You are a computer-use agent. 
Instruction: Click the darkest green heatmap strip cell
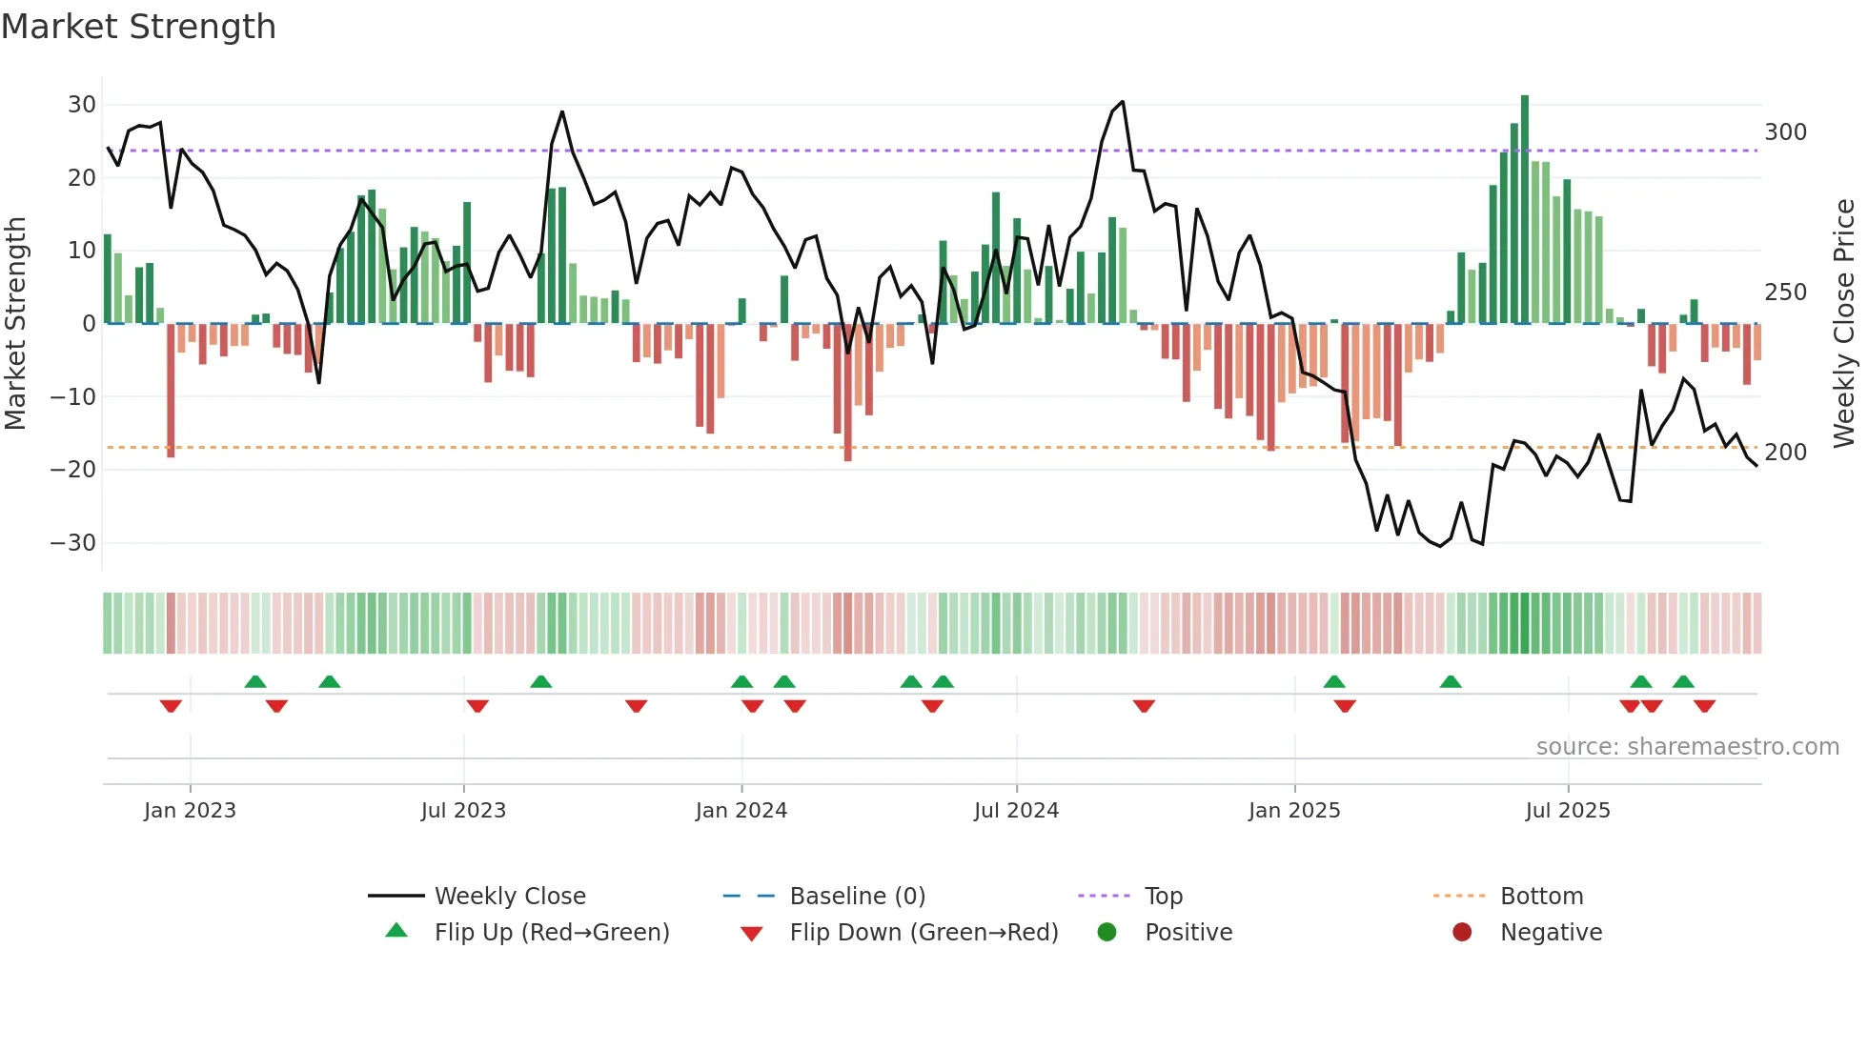tap(1525, 623)
